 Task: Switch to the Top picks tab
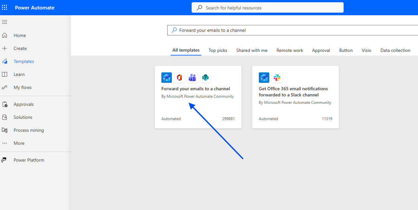point(218,50)
